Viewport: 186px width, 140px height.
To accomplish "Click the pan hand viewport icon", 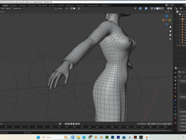I will click(x=170, y=31).
